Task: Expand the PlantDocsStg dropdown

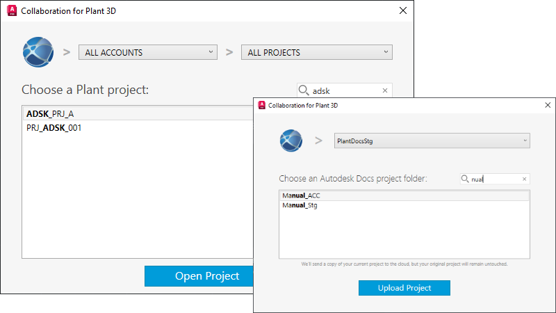Action: [432, 141]
